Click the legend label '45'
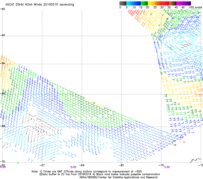The height and width of the screenshot is (179, 203). click(x=183, y=7)
